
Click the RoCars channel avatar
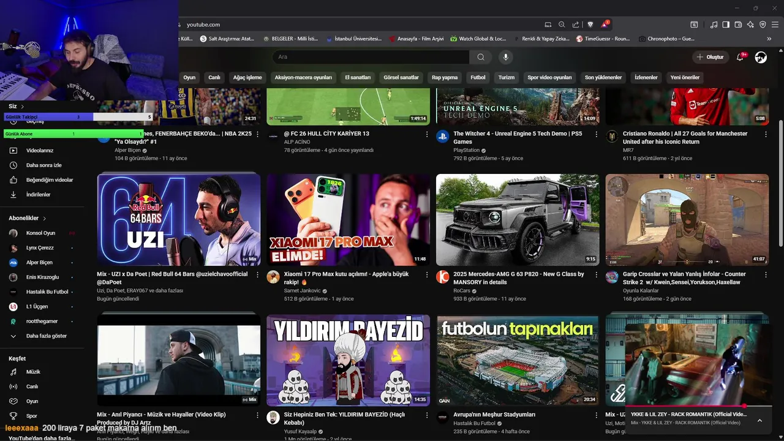tap(442, 277)
